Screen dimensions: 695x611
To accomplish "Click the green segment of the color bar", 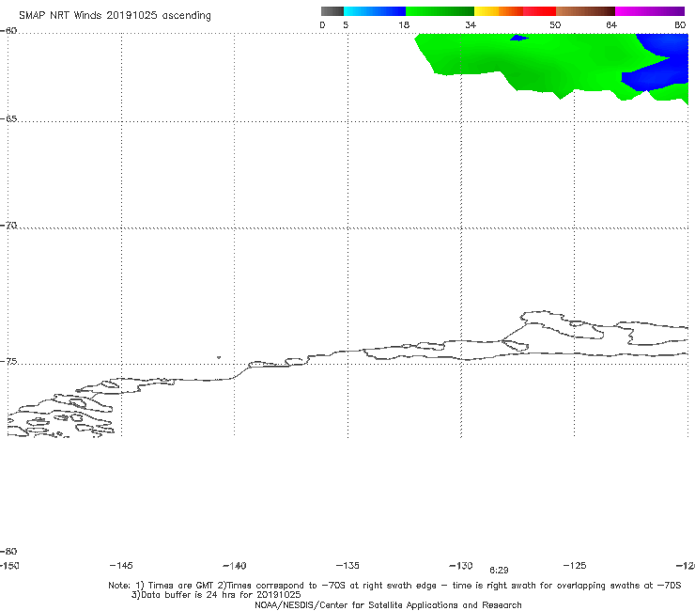I will click(440, 11).
